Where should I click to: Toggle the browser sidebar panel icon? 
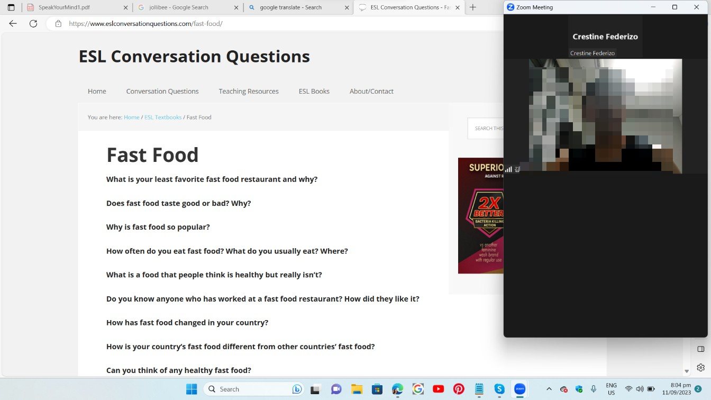coord(701,349)
